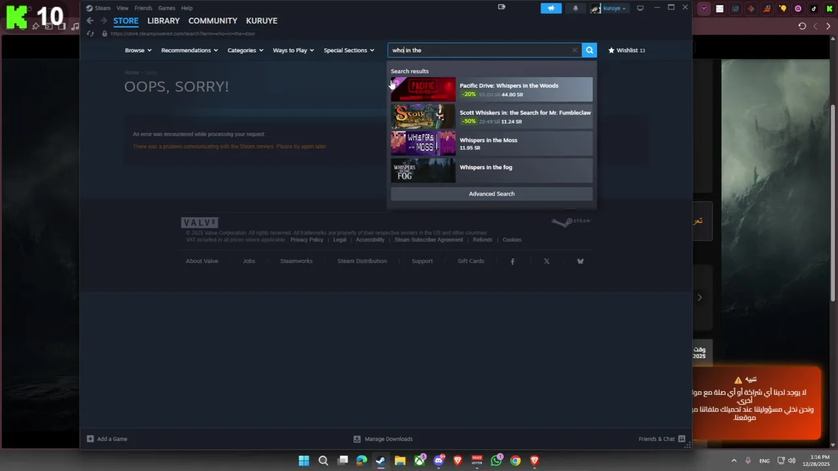Image resolution: width=838 pixels, height=471 pixels.
Task: Open Friends & Chat
Action: pos(662,439)
